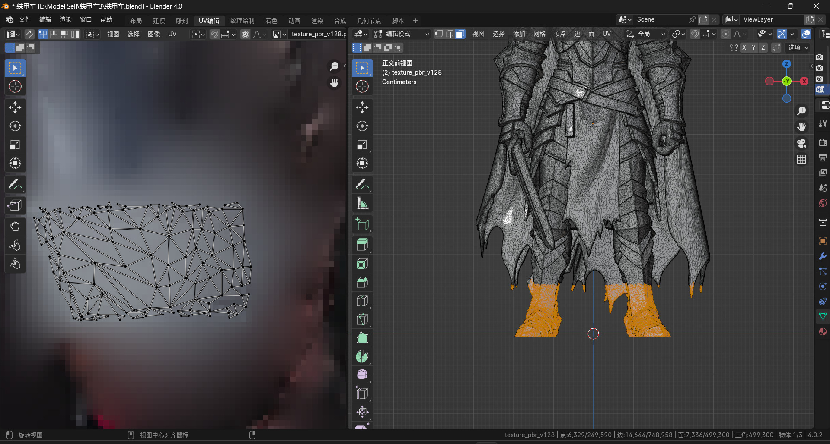Select the Rip Region tool in UV editor

15,205
